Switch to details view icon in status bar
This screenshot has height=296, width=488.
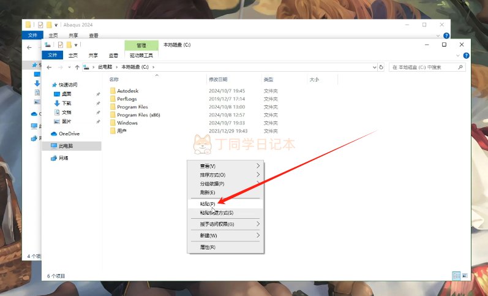(456, 276)
